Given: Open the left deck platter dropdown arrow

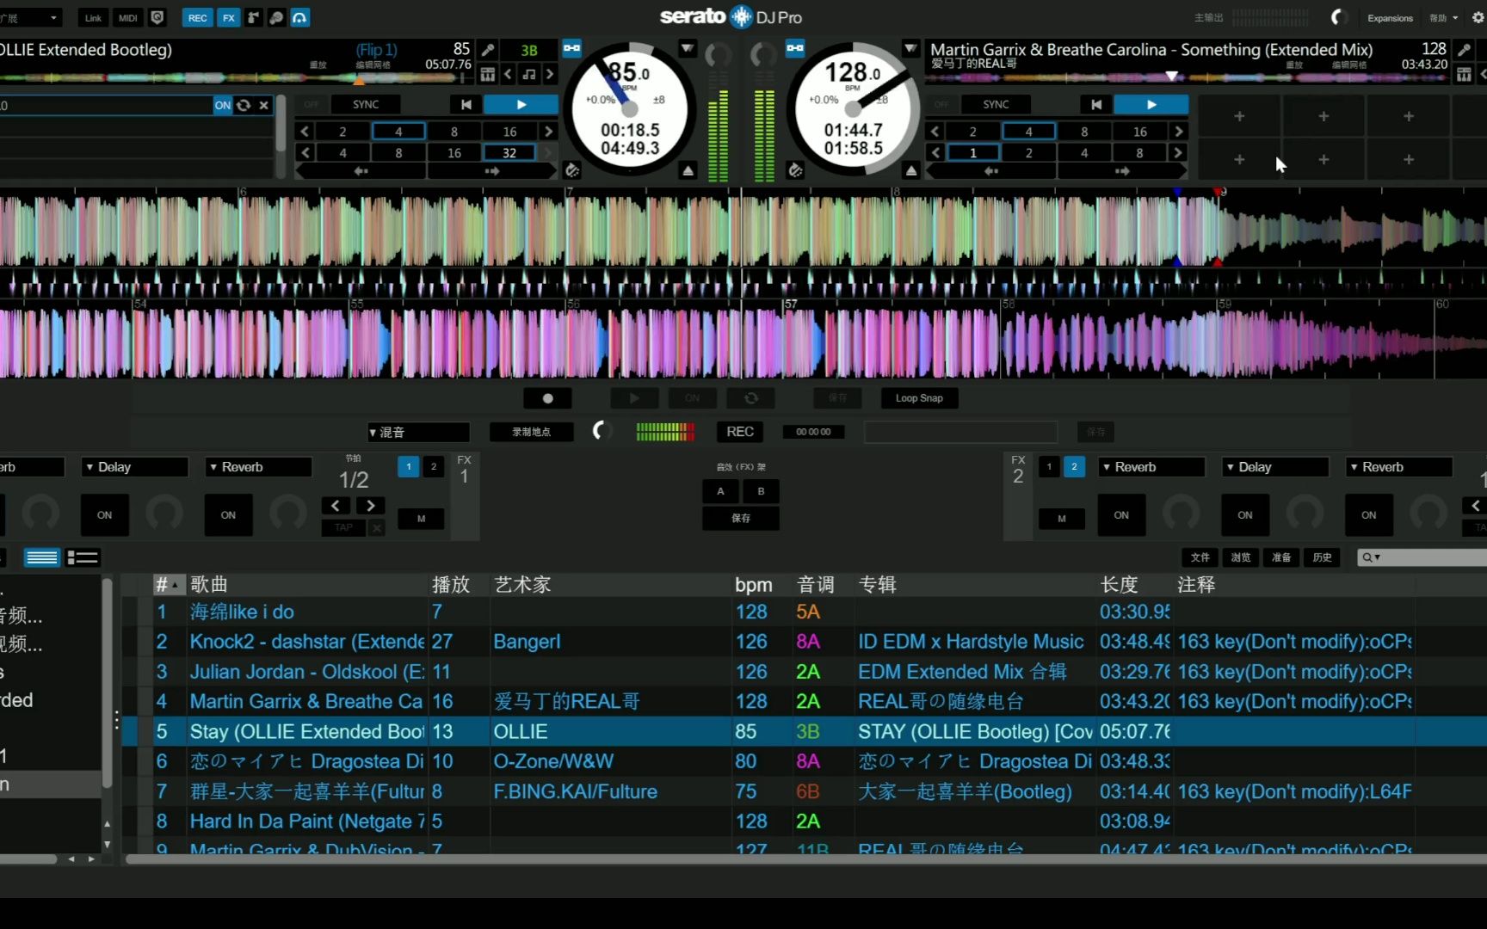Looking at the screenshot, I should coord(688,49).
